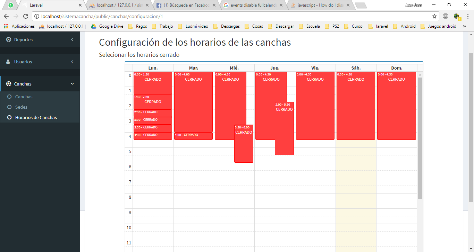The height and width of the screenshot is (252, 474).
Task: Switch to the Búsqueda en Facebook tab
Action: pos(187,5)
